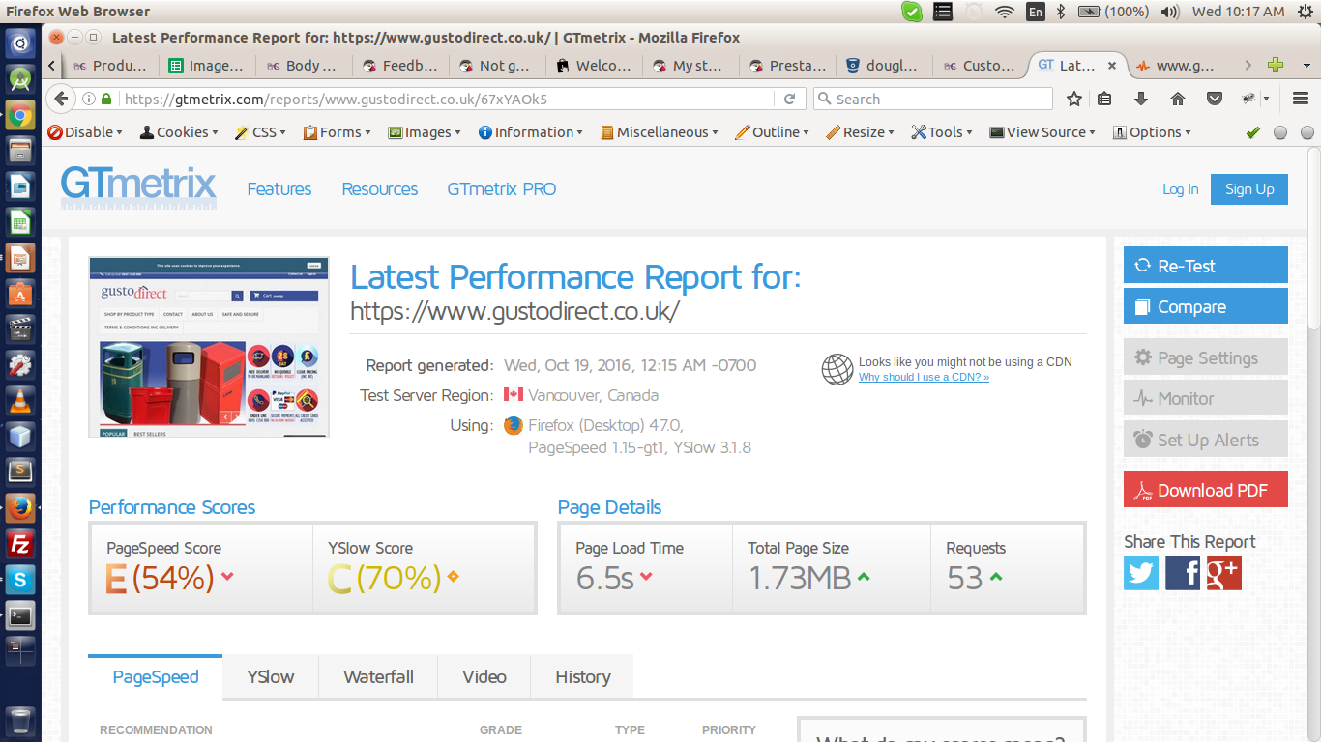Expand the Options dropdown menu
The image size is (1321, 742).
tap(1152, 132)
